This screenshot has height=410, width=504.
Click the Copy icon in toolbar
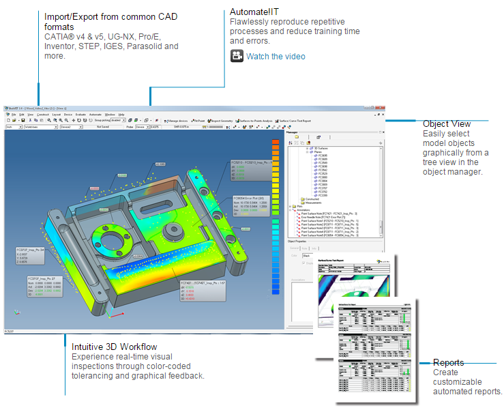coord(35,120)
